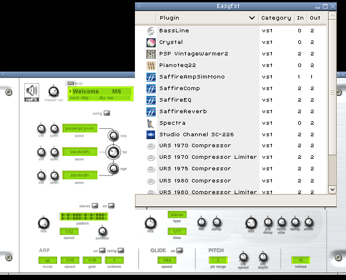Click the Easyfst scrollbar down arrow
346x280 pixels.
(332, 189)
